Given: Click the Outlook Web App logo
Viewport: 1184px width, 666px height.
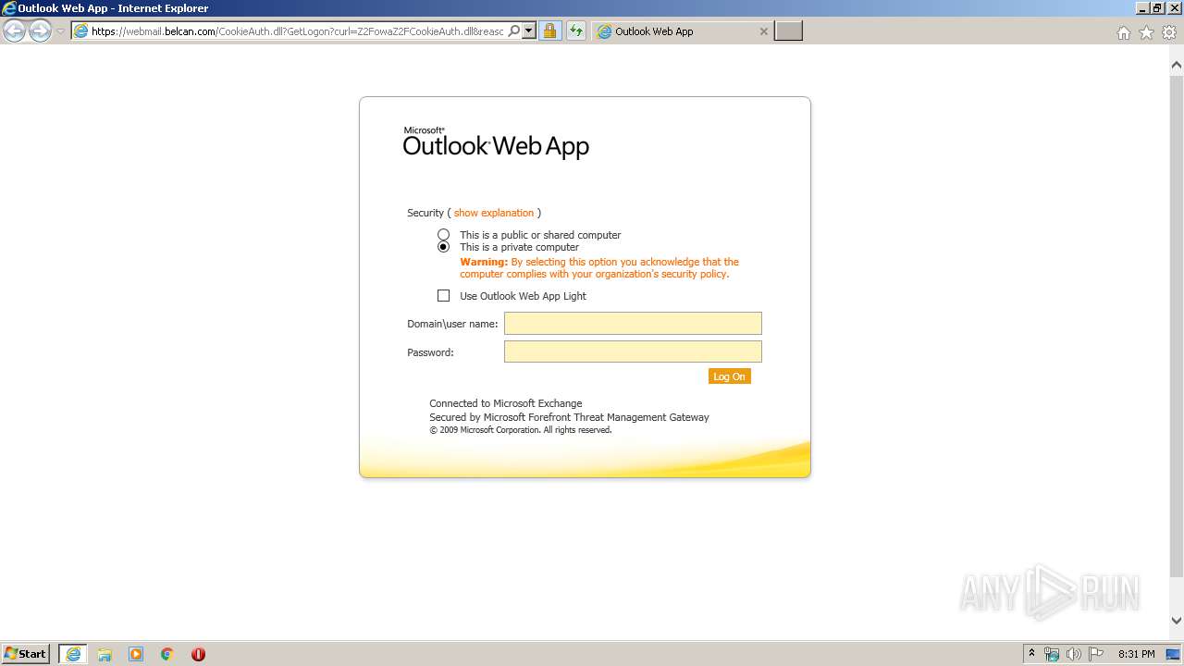Looking at the screenshot, I should pyautogui.click(x=496, y=142).
